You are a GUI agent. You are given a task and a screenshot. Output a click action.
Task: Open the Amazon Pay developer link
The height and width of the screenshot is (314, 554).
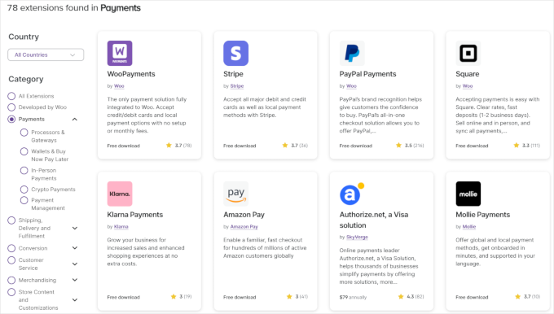pos(244,227)
